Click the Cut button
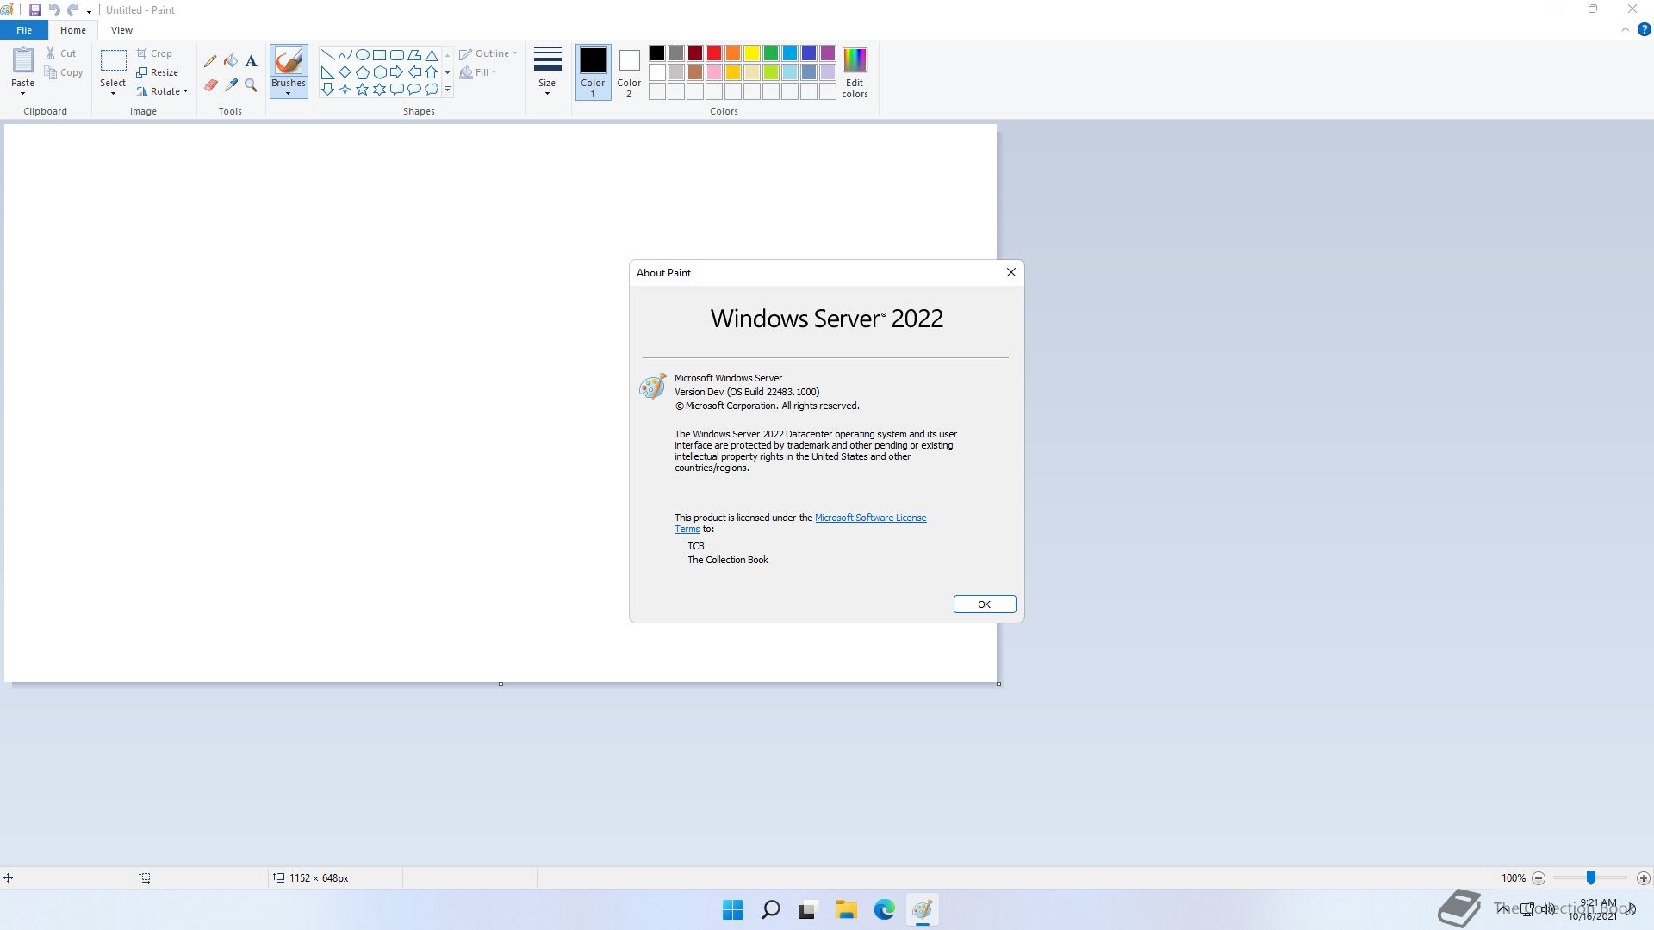1654x930 pixels. point(61,53)
